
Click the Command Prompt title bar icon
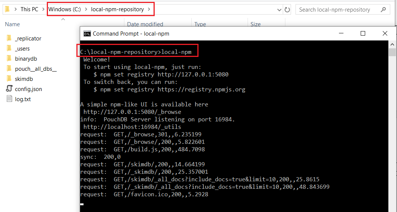click(87, 33)
